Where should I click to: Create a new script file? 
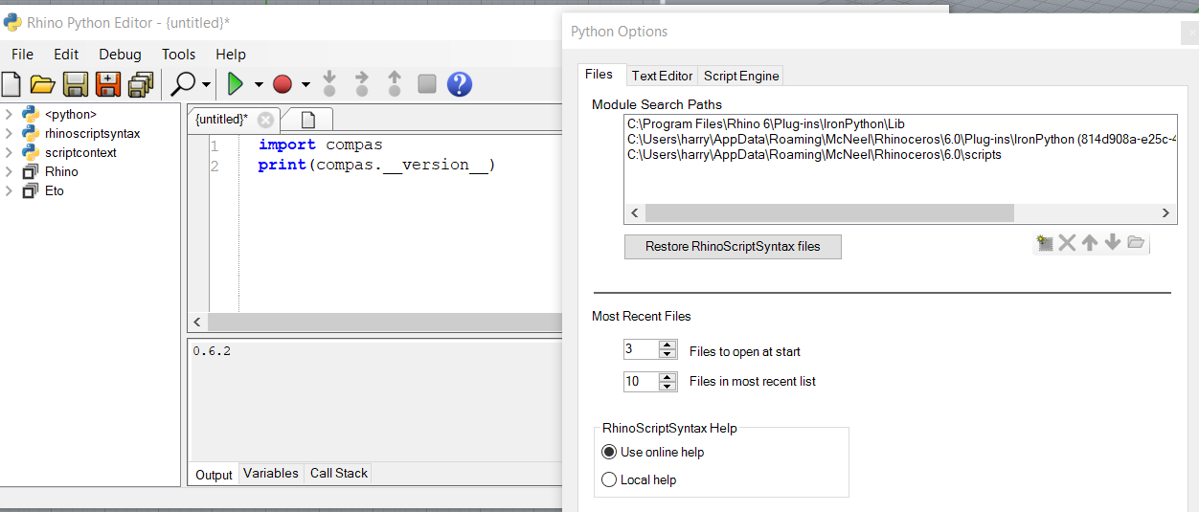coord(11,84)
